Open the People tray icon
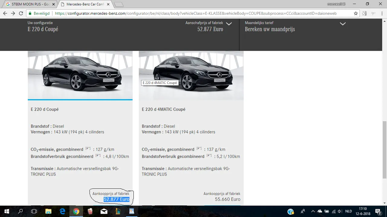This screenshot has width=387, height=217. tap(303, 212)
